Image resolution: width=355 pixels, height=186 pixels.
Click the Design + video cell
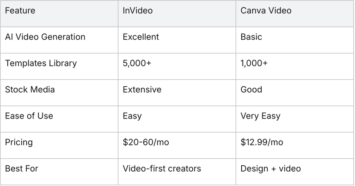point(270,168)
